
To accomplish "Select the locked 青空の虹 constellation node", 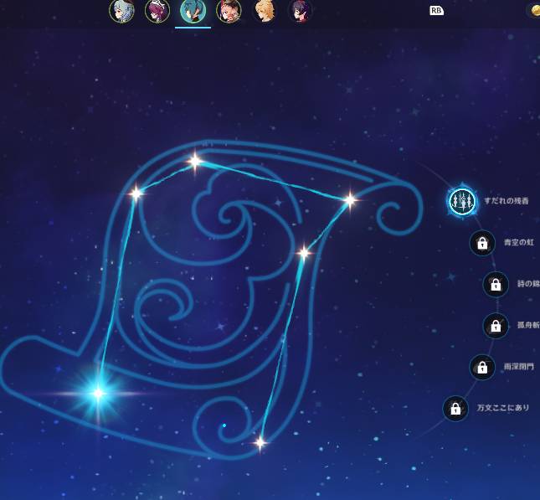I will pos(482,243).
